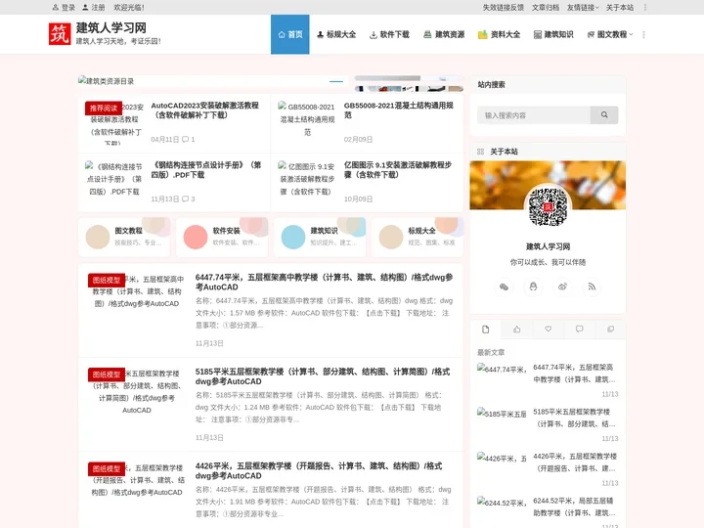Open the 标规大全 category card

click(x=418, y=237)
